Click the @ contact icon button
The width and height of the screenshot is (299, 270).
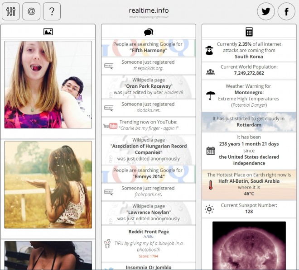tap(31, 11)
